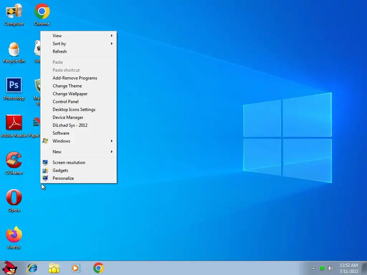Image resolution: width=367 pixels, height=275 pixels.
Task: Open the folder icon on the taskbar
Action: pos(54,268)
